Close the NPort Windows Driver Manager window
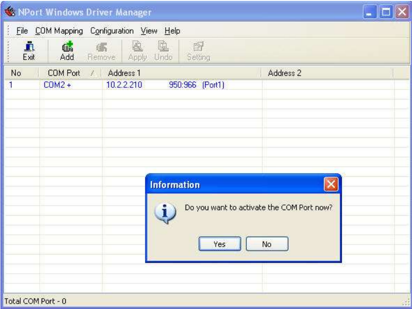412x309 pixels. pyautogui.click(x=402, y=12)
